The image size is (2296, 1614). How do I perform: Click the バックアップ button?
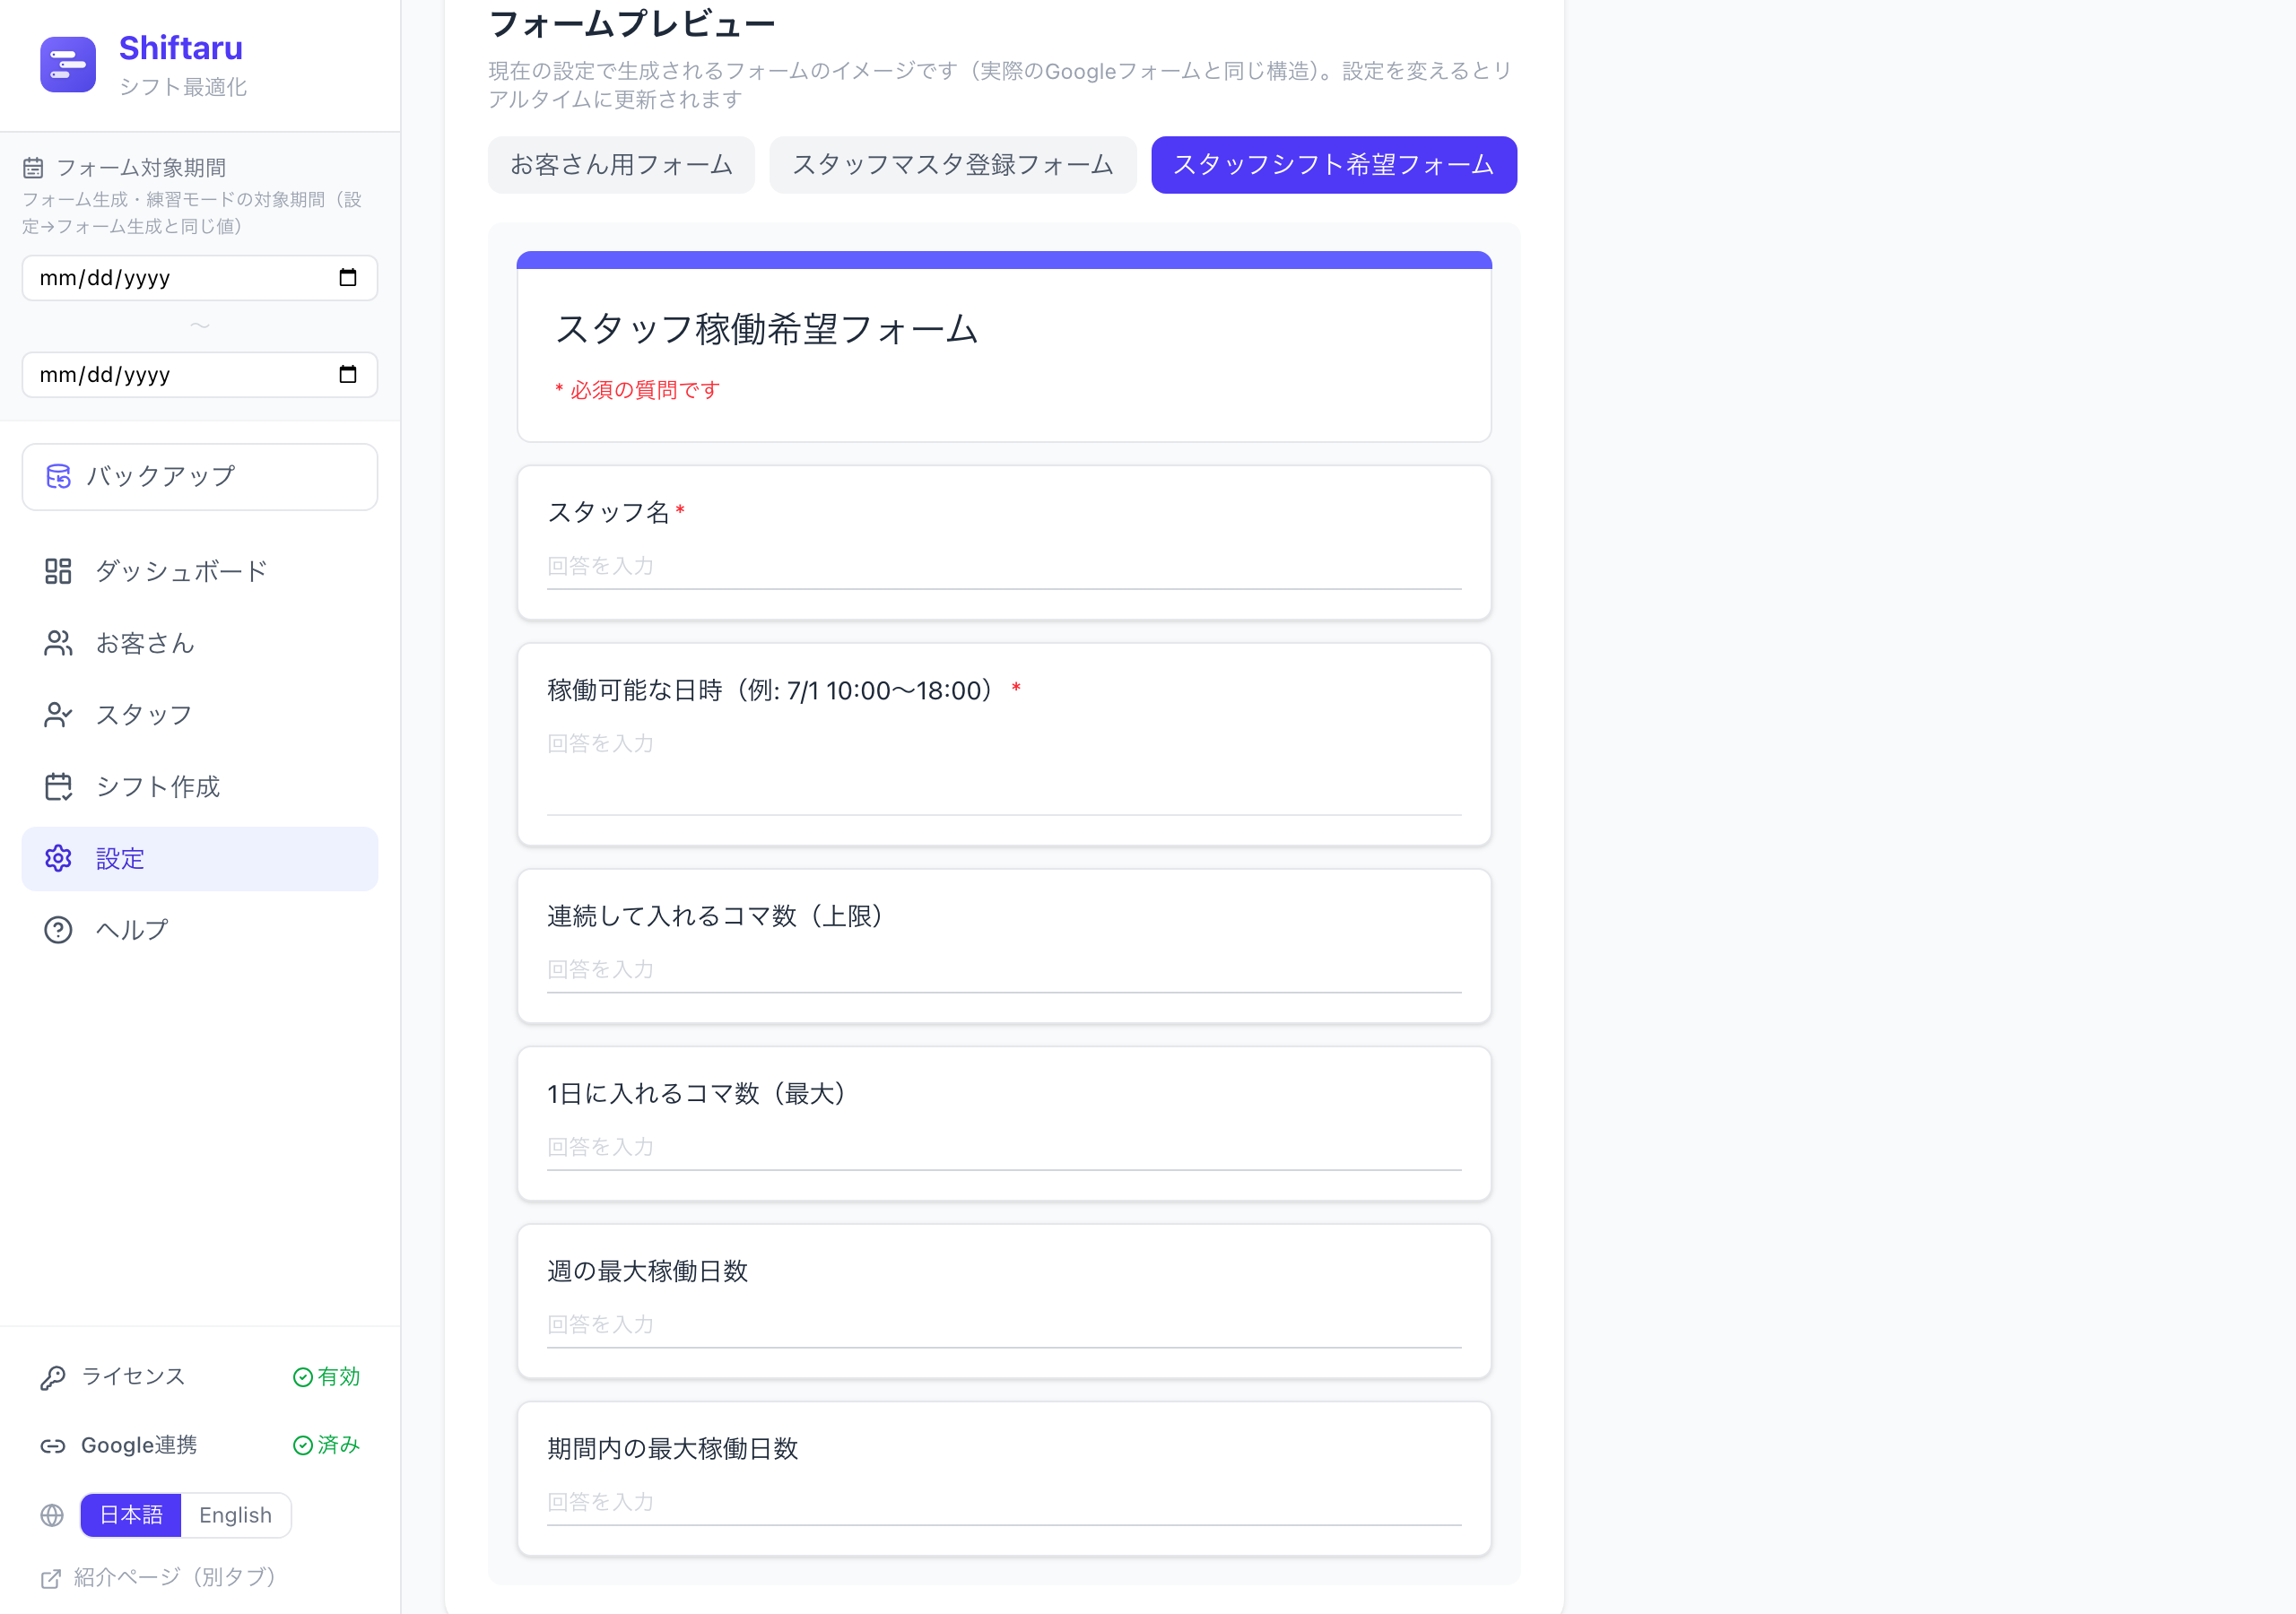click(200, 477)
